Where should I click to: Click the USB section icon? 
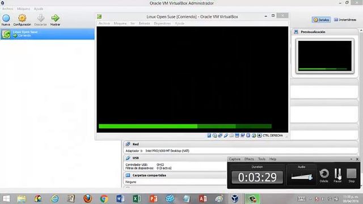point(128,158)
